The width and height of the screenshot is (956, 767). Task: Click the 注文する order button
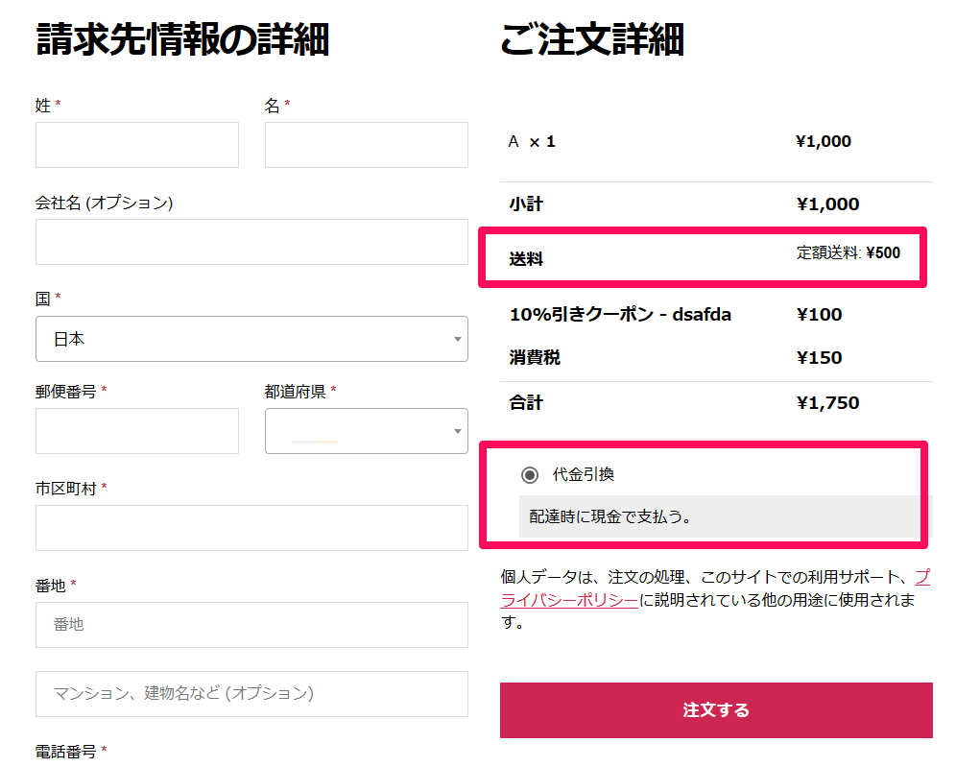(x=716, y=710)
